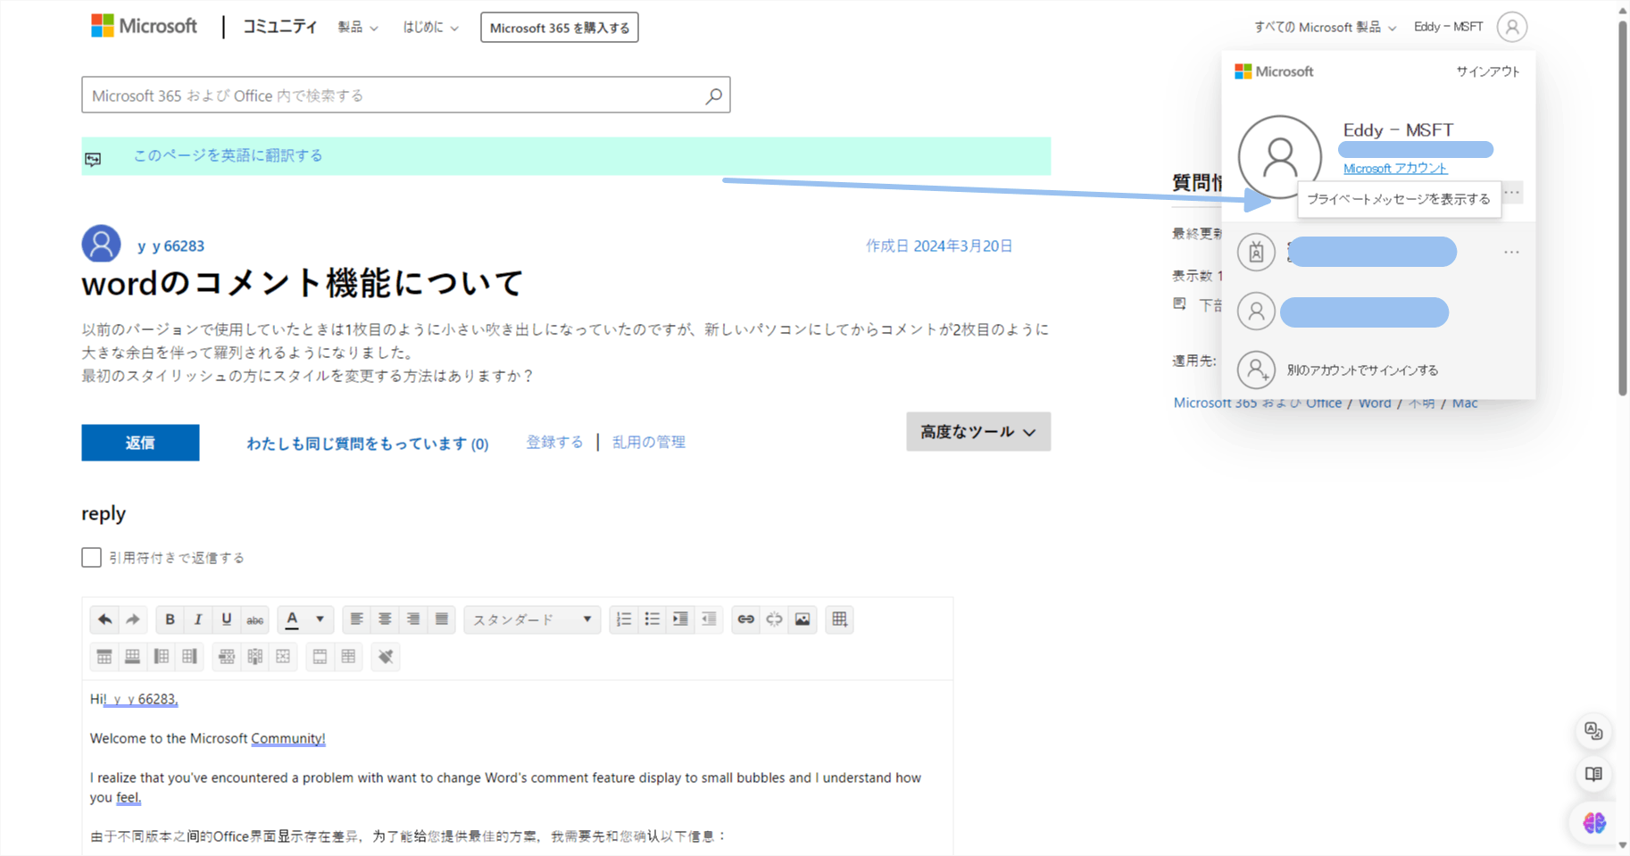Click the search magnifier icon

(x=713, y=96)
